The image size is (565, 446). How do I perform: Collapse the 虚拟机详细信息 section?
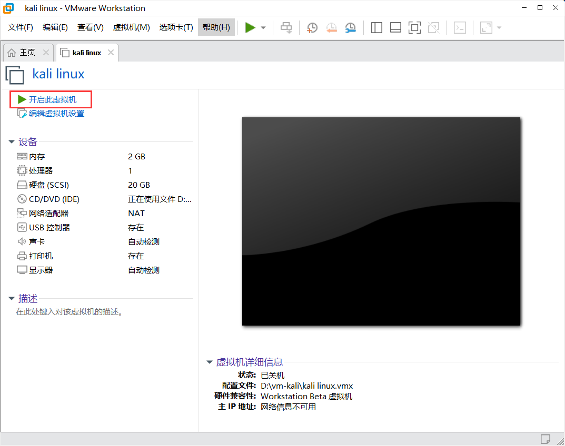coord(210,362)
